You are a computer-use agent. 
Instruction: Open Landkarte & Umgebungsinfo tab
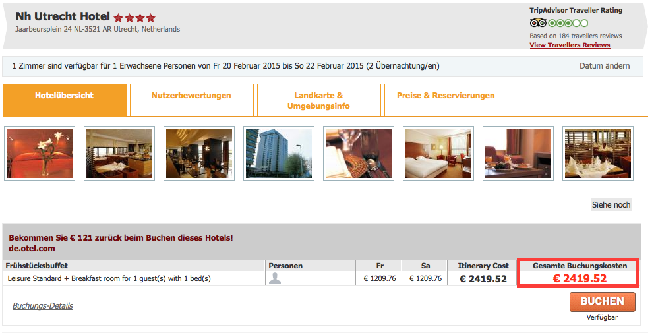pyautogui.click(x=318, y=100)
